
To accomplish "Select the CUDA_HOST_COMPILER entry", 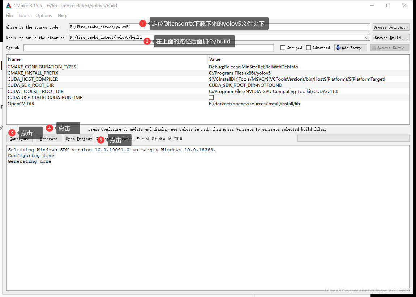I will click(33, 79).
